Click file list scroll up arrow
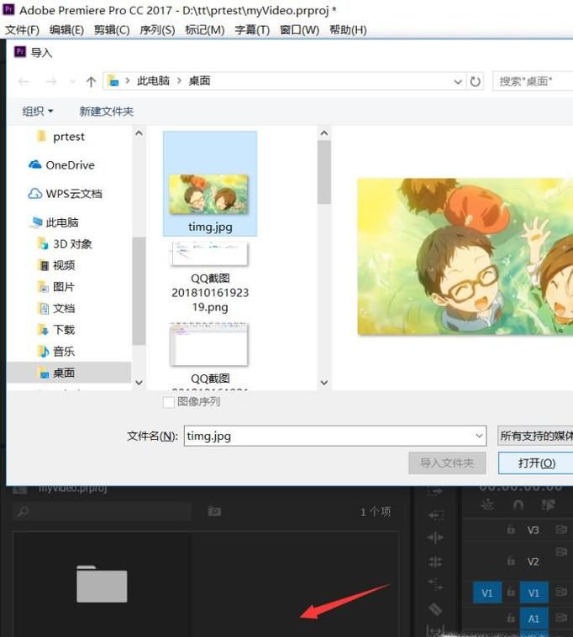 [x=324, y=133]
